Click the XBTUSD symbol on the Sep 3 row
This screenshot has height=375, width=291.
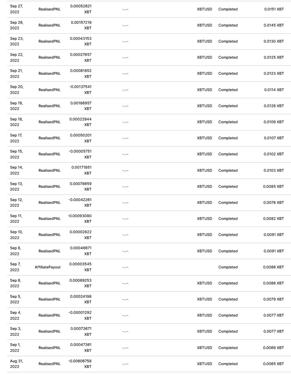click(x=204, y=331)
